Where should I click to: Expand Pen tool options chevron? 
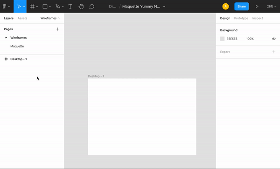pyautogui.click(x=63, y=7)
